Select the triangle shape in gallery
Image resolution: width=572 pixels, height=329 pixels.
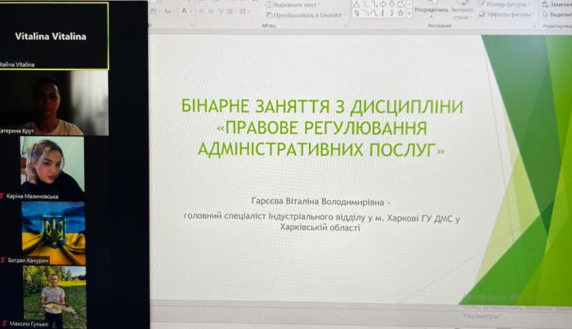[x=356, y=5]
